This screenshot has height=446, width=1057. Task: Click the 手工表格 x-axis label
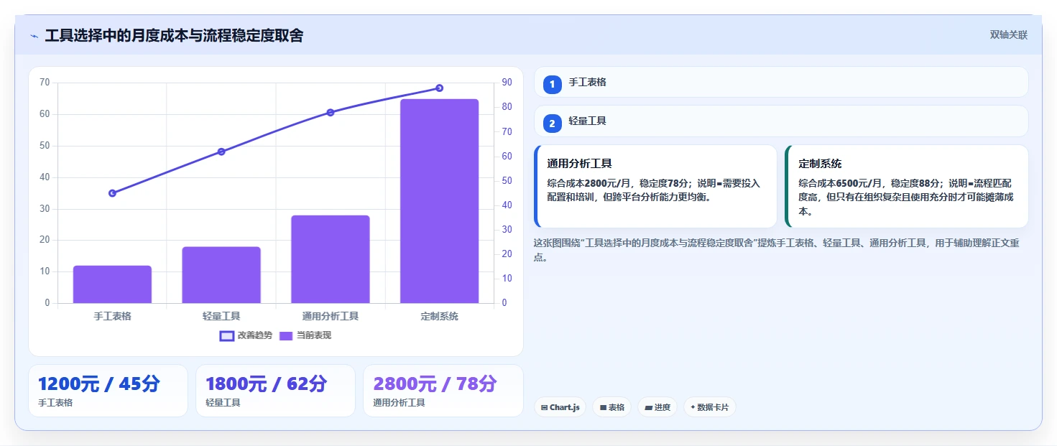(112, 316)
